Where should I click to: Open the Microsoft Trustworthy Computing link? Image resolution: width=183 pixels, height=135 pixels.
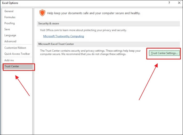64,36
